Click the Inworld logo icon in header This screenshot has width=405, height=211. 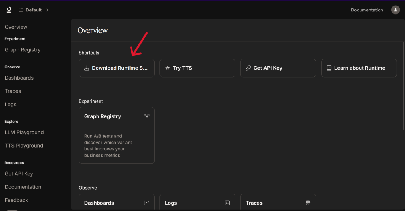click(x=9, y=10)
